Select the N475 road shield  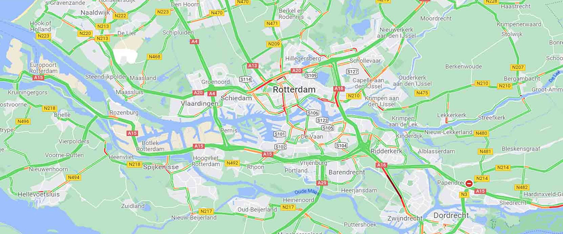coord(422,93)
